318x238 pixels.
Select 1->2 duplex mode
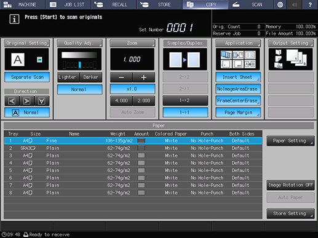185,101
